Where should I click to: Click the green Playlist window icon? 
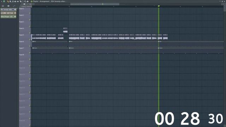pyautogui.click(x=31, y=1)
